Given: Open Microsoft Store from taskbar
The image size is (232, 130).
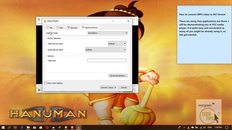Looking at the screenshot, I should click(41, 127).
